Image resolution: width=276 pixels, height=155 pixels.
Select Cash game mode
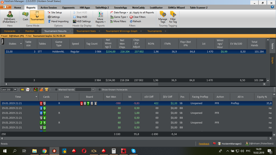click(25, 16)
